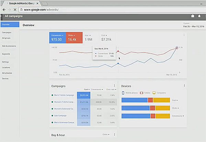Stop page loading with the X button

15,10
